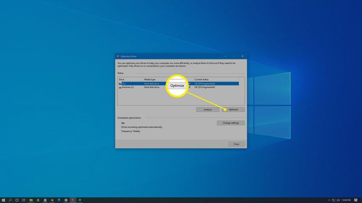Click the taskbar clock
This screenshot has height=203, width=362.
click(346, 200)
